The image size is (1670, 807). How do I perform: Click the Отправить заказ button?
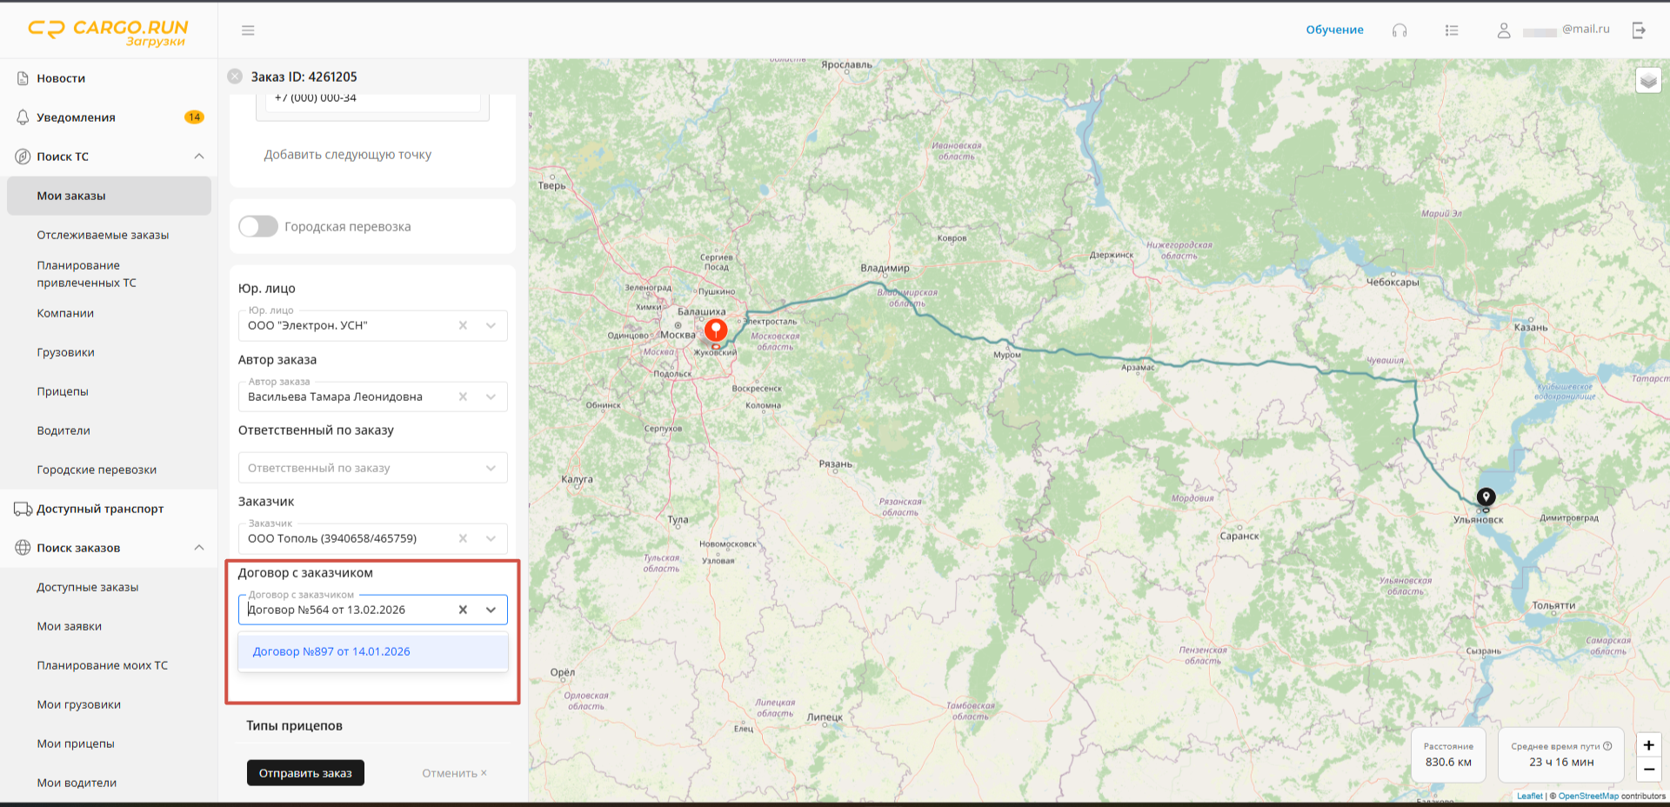coord(305,773)
